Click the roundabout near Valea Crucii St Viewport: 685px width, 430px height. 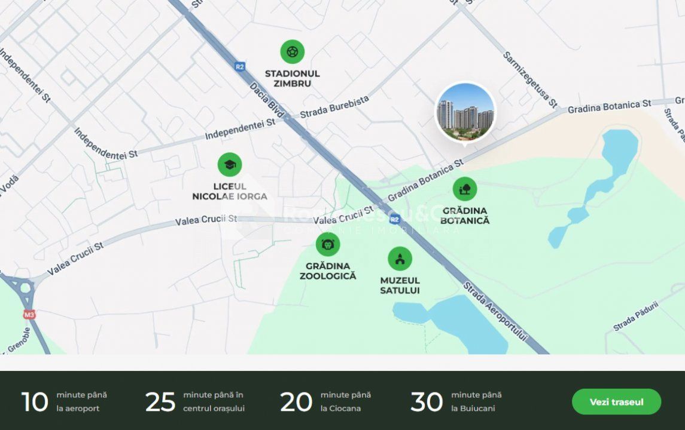point(25,288)
